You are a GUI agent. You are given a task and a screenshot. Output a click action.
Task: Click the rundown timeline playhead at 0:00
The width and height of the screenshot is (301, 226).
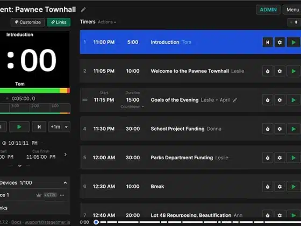tap(96, 222)
